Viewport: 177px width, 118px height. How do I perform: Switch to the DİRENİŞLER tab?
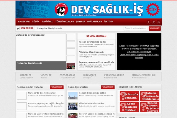click(x=90, y=76)
